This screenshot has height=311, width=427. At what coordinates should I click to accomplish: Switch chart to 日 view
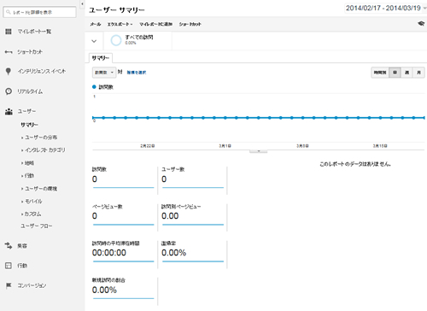click(x=395, y=73)
